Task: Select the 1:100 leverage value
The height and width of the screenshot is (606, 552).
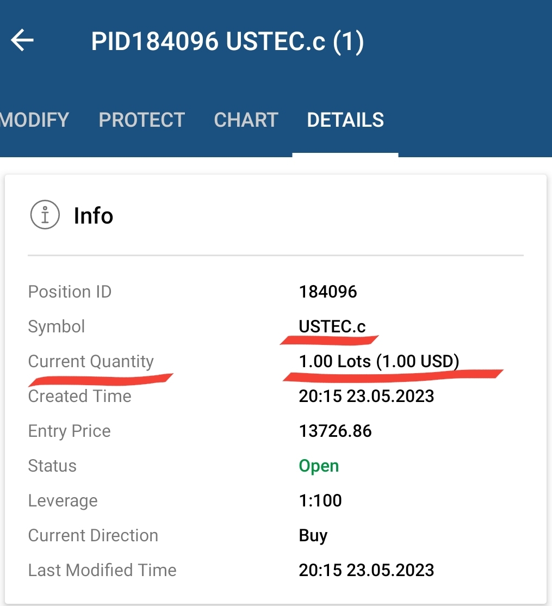Action: coord(320,500)
